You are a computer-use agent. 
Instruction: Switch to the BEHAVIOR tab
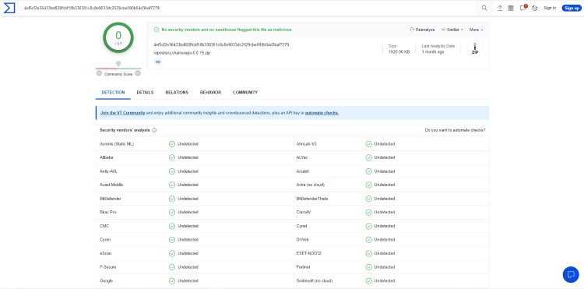(210, 93)
